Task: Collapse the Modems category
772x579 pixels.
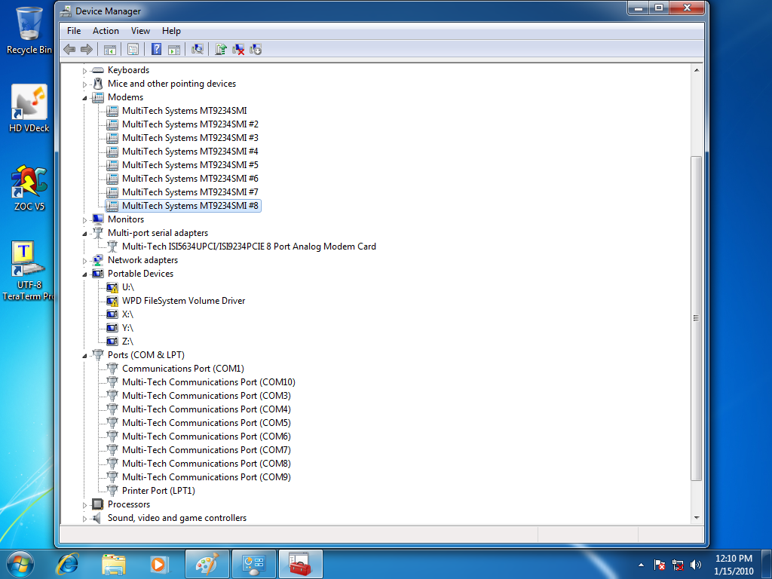Action: (85, 97)
